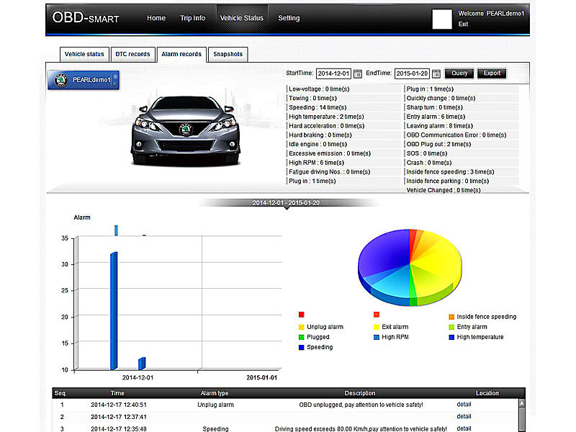This screenshot has height=432, width=576.
Task: Click the 'Low-voltage : 0 time(s)' line
Action: click(319, 89)
